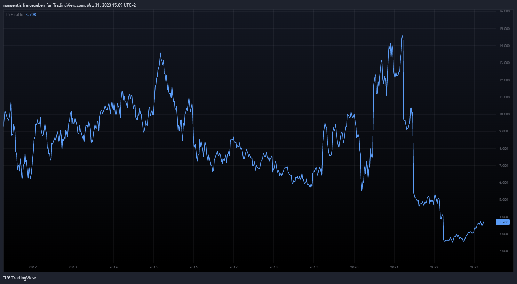The height and width of the screenshot is (284, 517).
Task: Click the 10.000 price scale label
Action: click(x=504, y=114)
